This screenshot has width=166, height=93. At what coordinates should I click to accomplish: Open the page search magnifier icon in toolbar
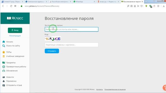coord(128,6)
